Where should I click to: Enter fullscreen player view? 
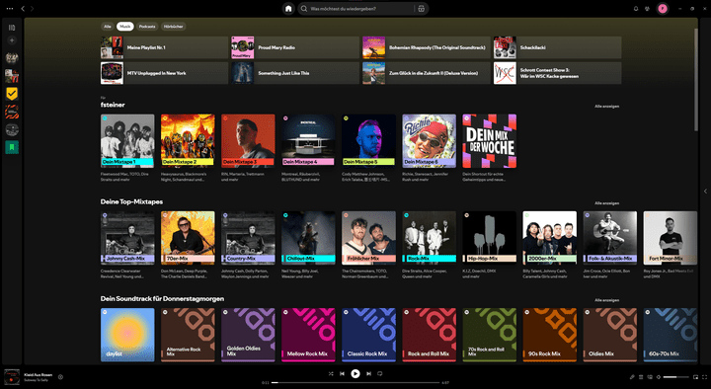[x=705, y=377]
